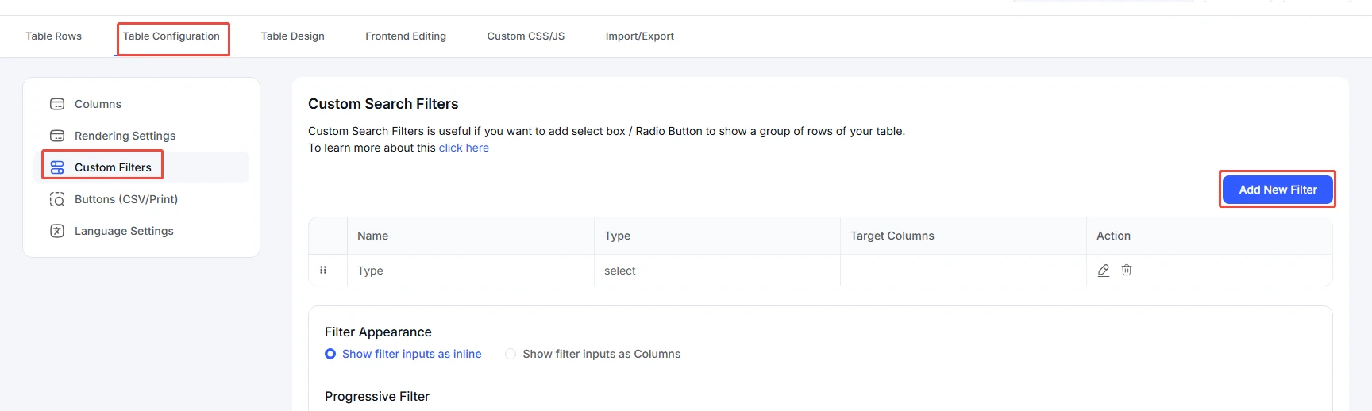Open the Frontend Editing tab
Image resolution: width=1372 pixels, height=411 pixels.
click(x=405, y=36)
